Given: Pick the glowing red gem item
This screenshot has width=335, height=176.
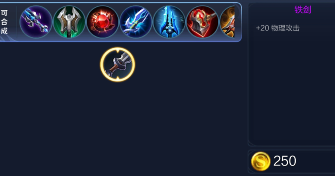Looking at the screenshot, I should pos(103,22).
